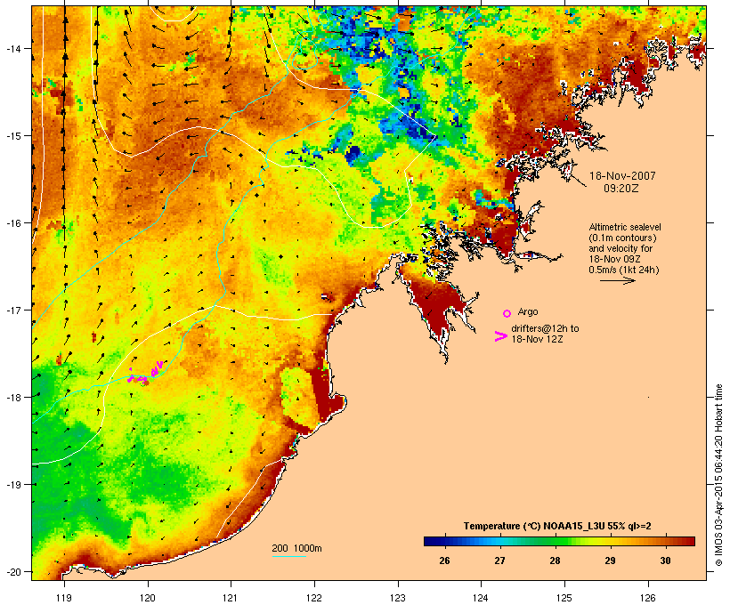
Task: Click the IMOS copyright timestamp text
Action: coord(718,475)
